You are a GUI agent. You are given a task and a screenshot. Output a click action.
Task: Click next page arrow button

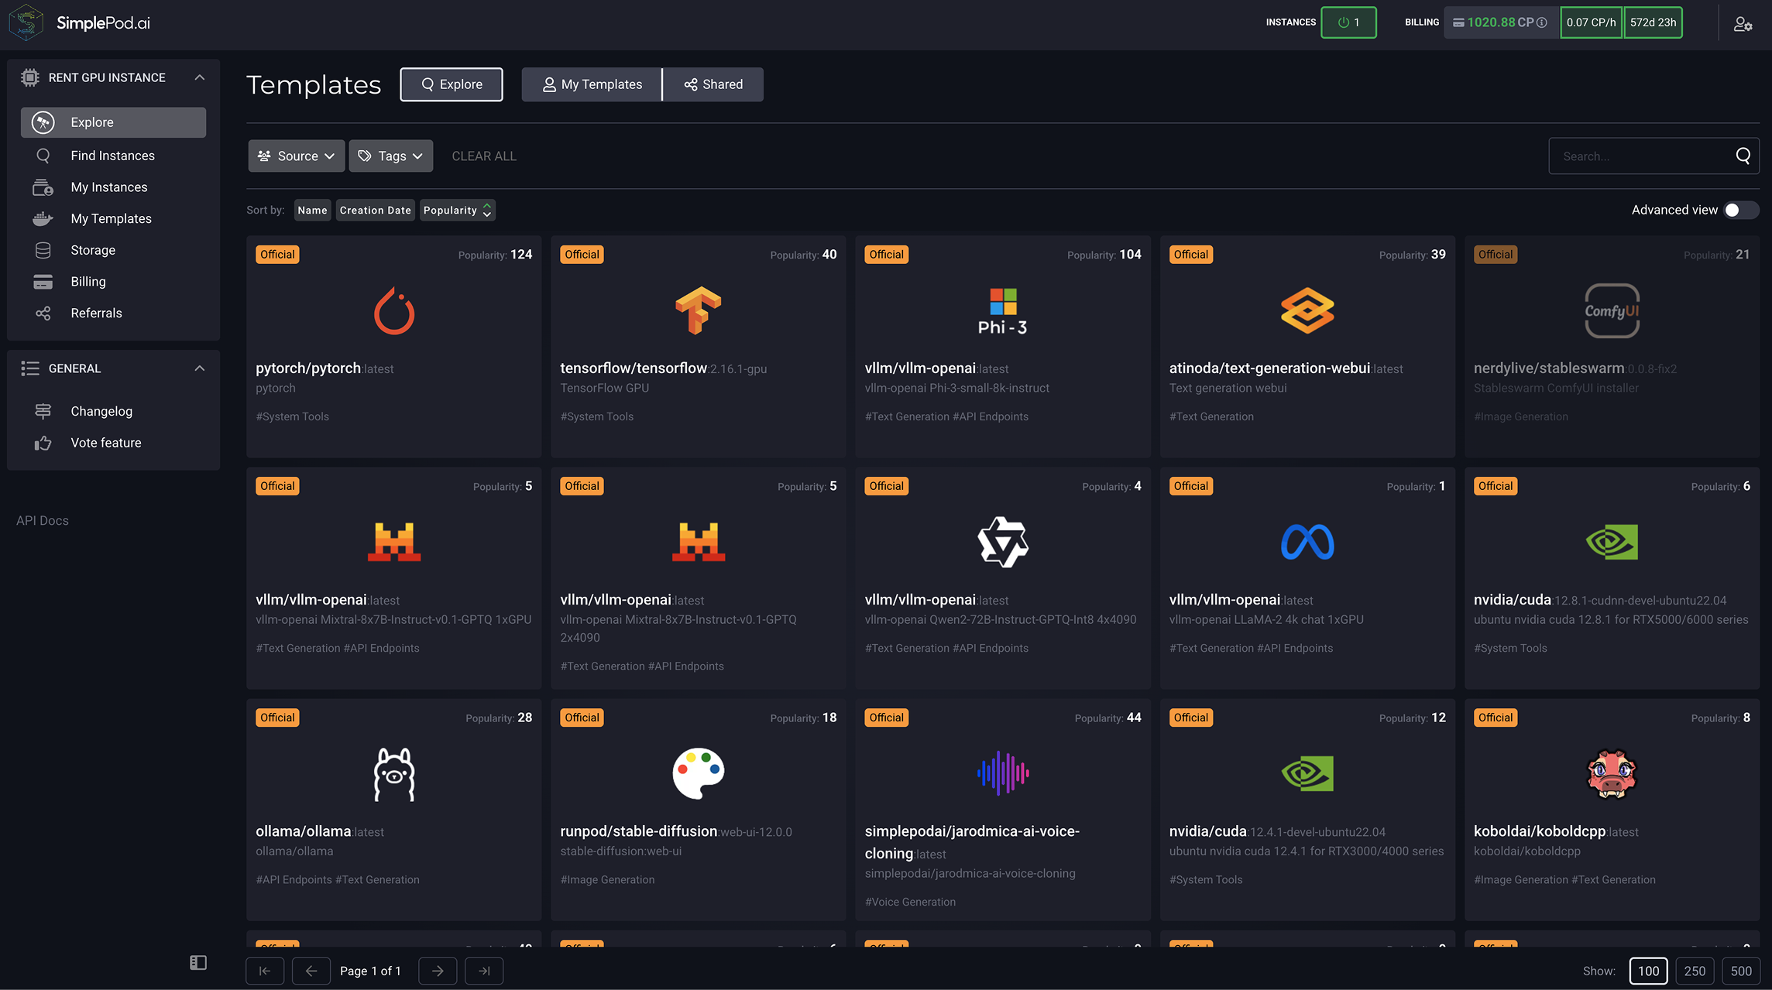point(438,971)
